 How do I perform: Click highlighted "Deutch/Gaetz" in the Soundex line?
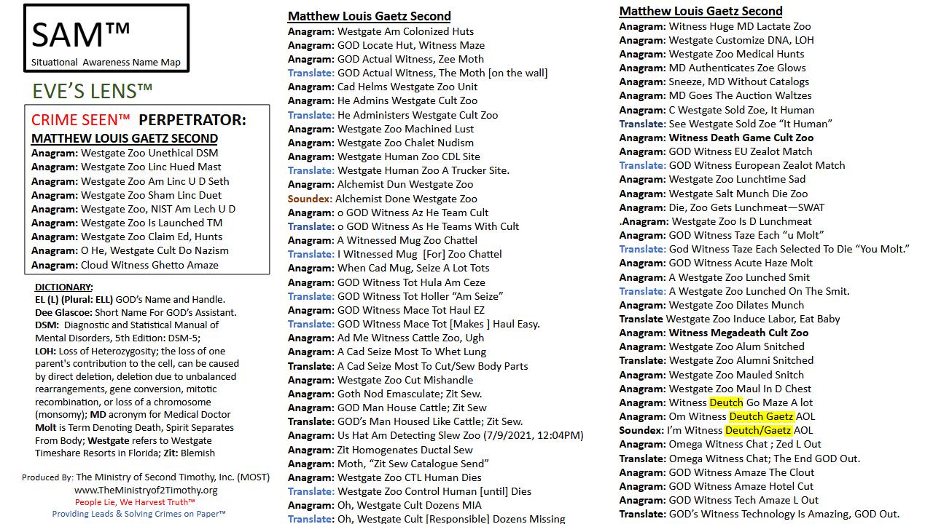click(x=759, y=430)
